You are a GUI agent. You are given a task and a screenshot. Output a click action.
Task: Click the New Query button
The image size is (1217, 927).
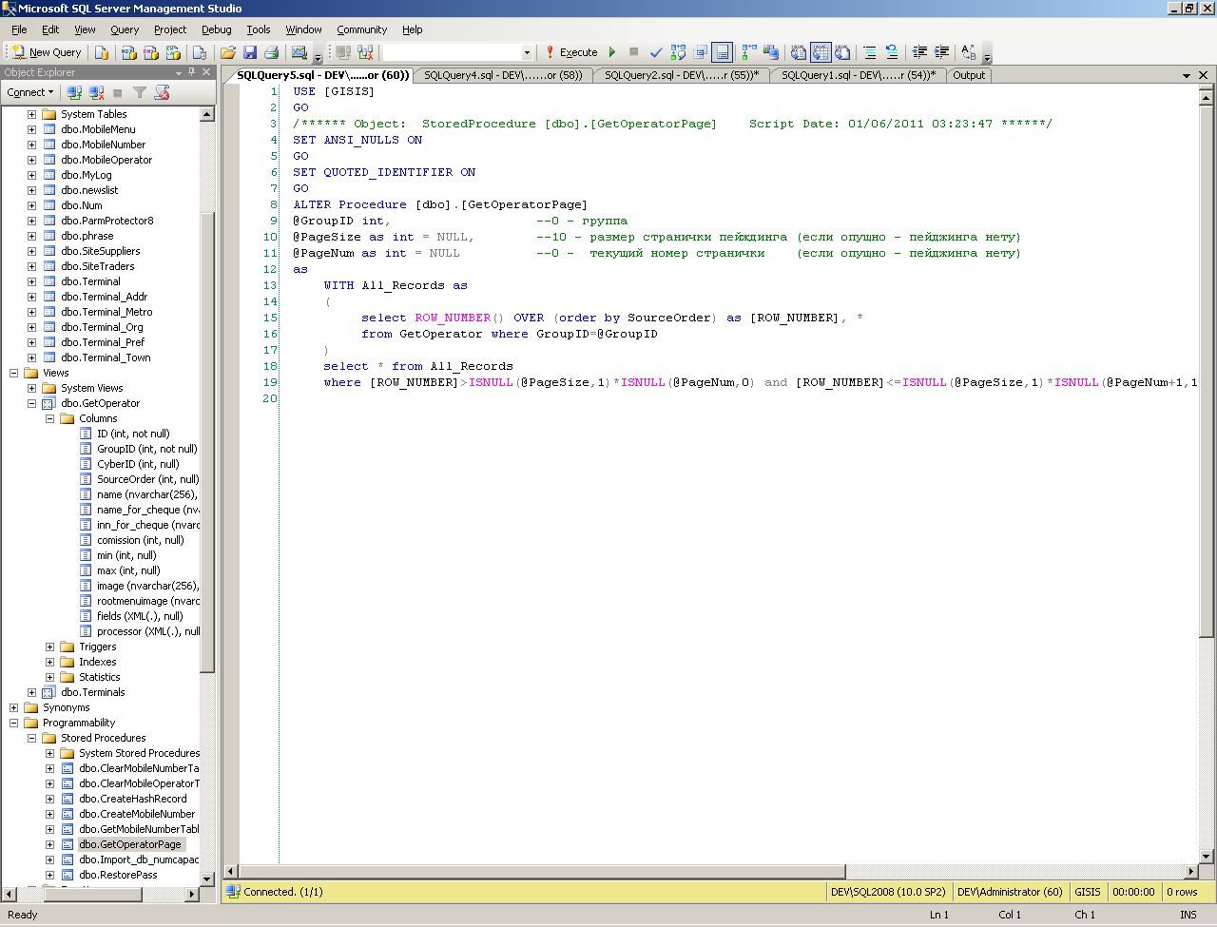point(46,52)
